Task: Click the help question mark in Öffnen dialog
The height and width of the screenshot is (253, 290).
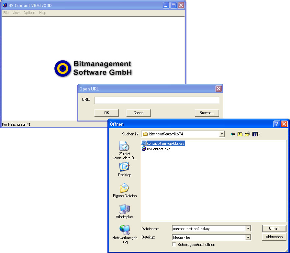Action: coord(277,124)
